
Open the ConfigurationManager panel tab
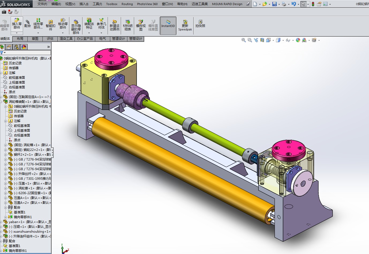(16, 47)
